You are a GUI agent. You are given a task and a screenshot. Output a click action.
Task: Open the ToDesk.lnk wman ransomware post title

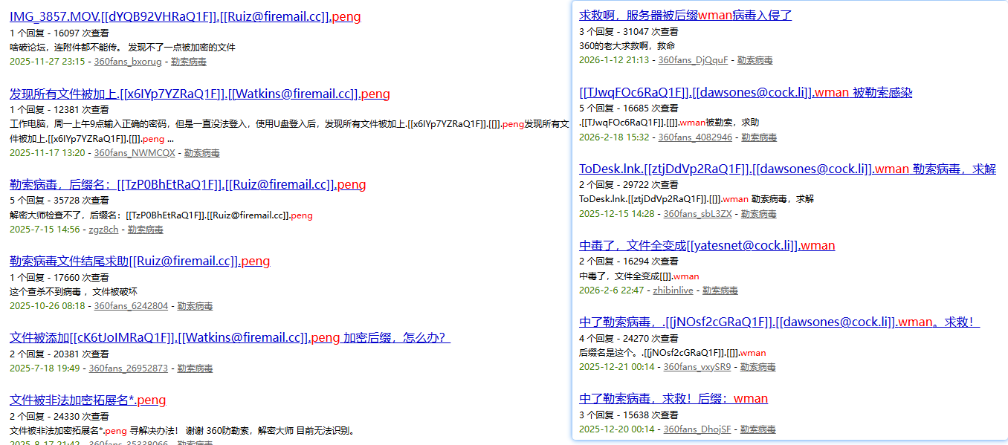pos(786,169)
